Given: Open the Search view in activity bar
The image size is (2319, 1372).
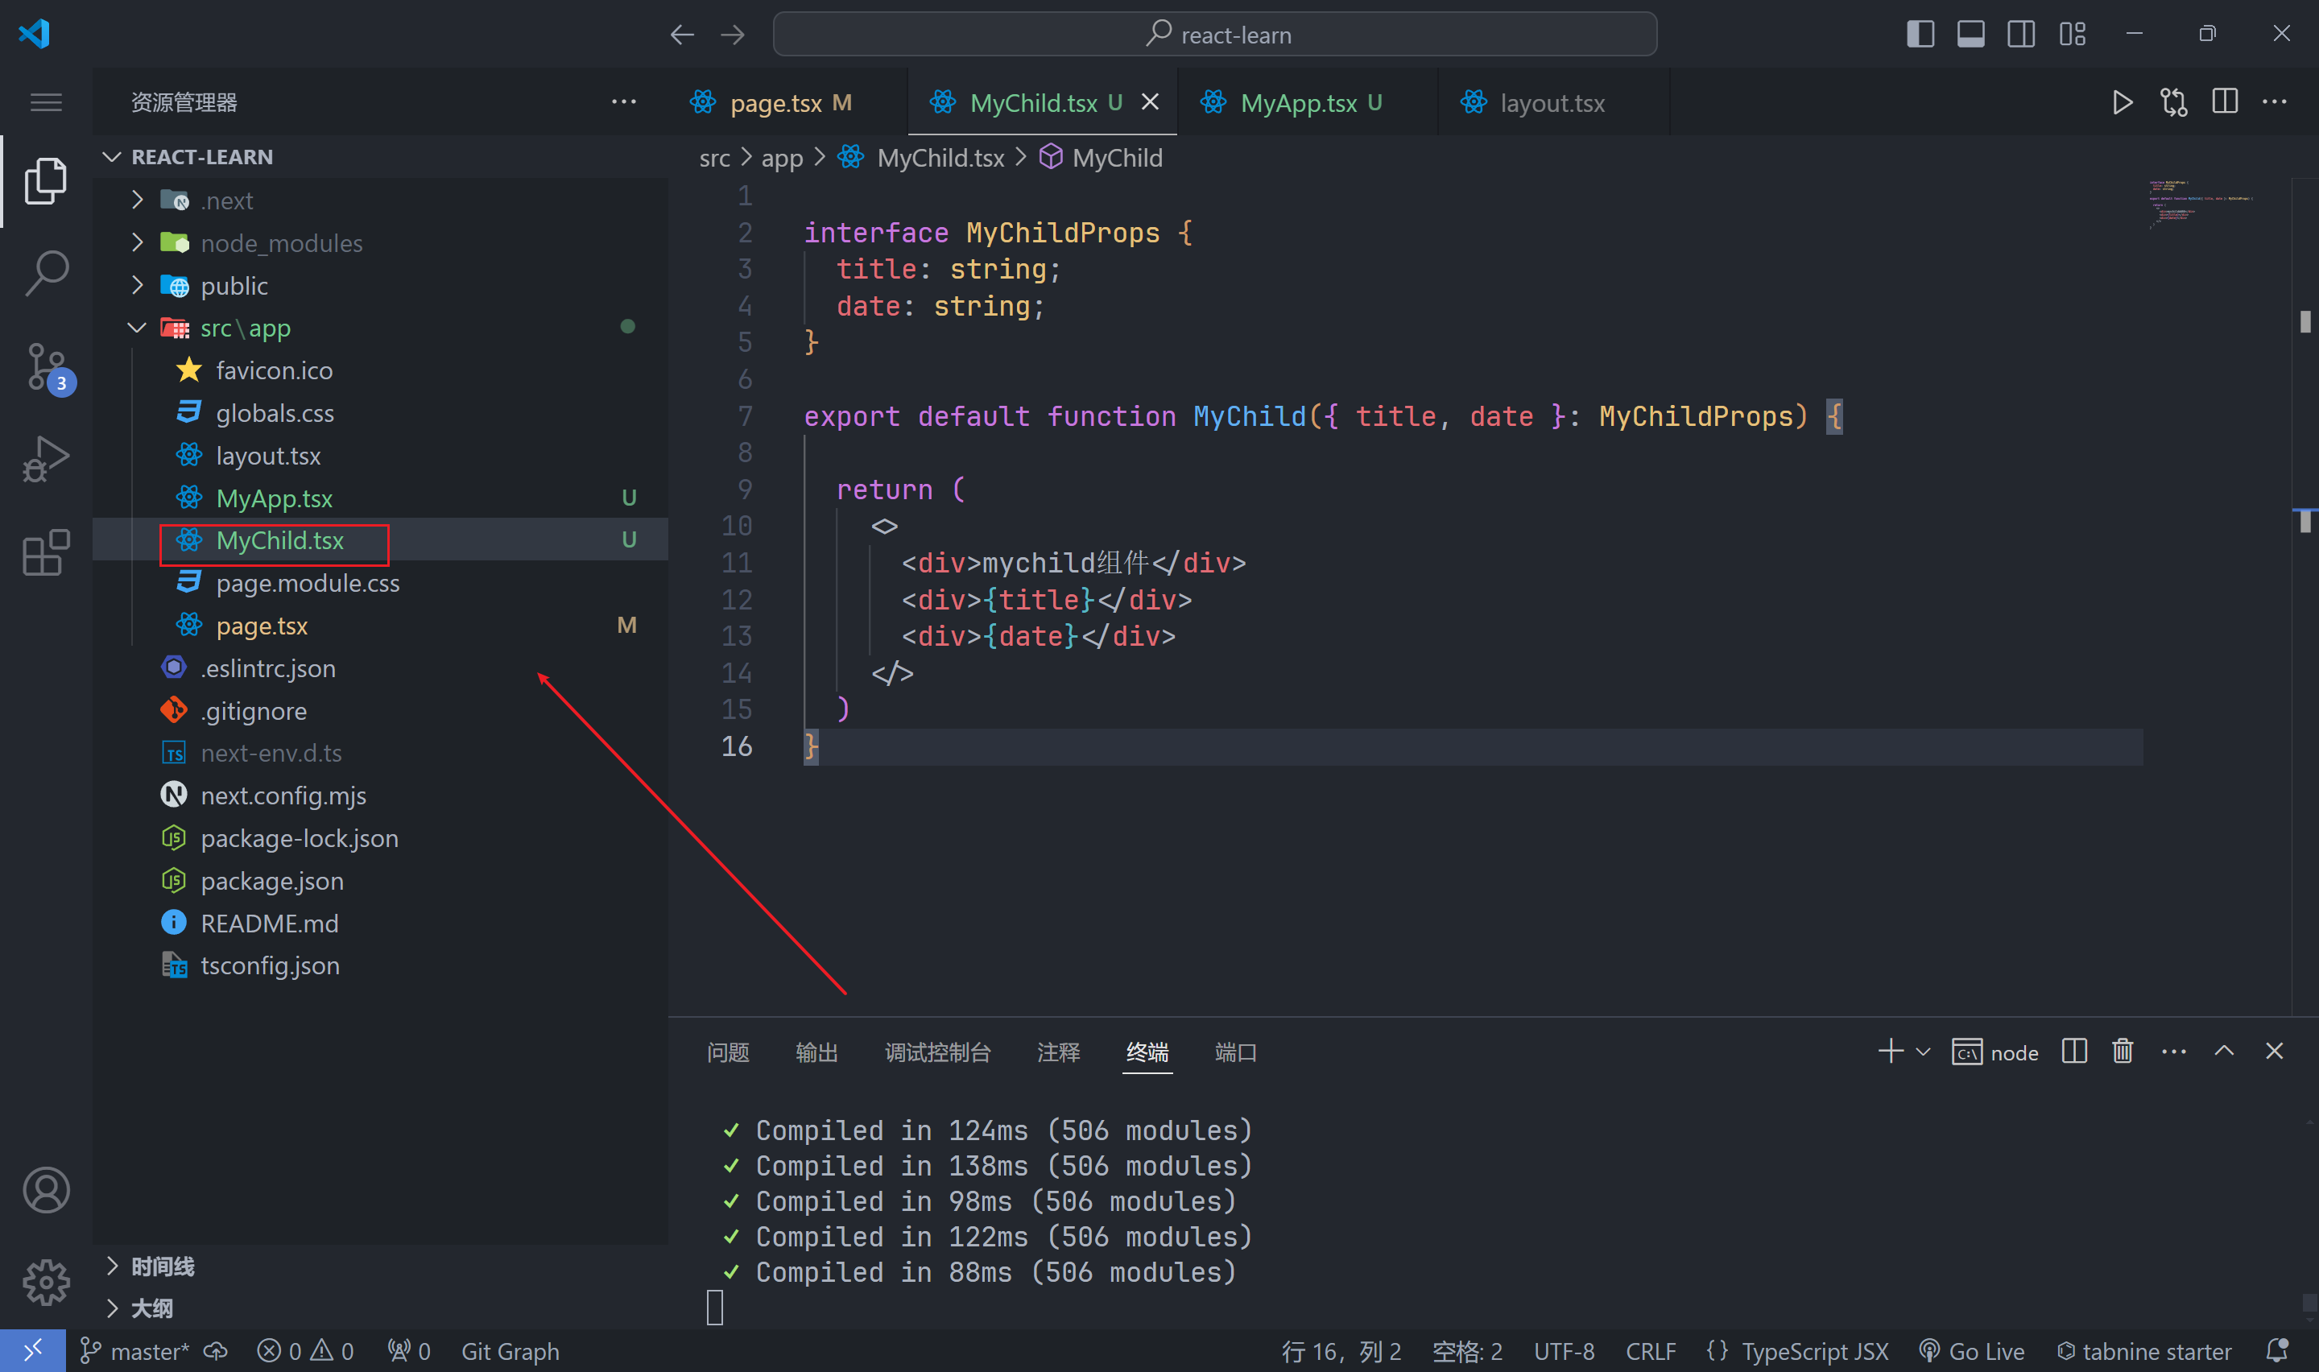Looking at the screenshot, I should 46,273.
